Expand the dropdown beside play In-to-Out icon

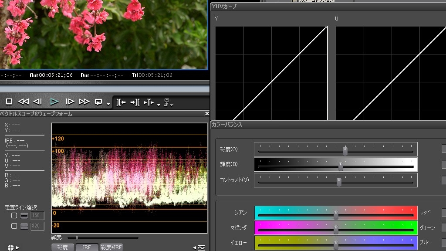(x=159, y=104)
